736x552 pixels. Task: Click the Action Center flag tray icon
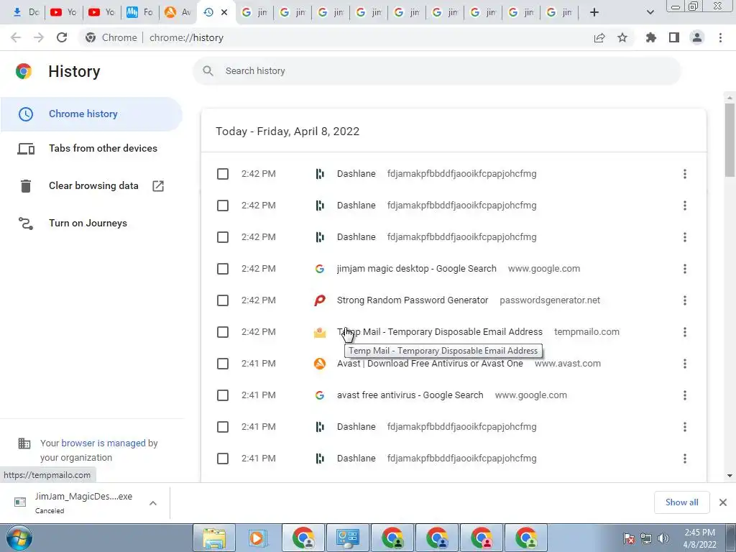(x=629, y=538)
